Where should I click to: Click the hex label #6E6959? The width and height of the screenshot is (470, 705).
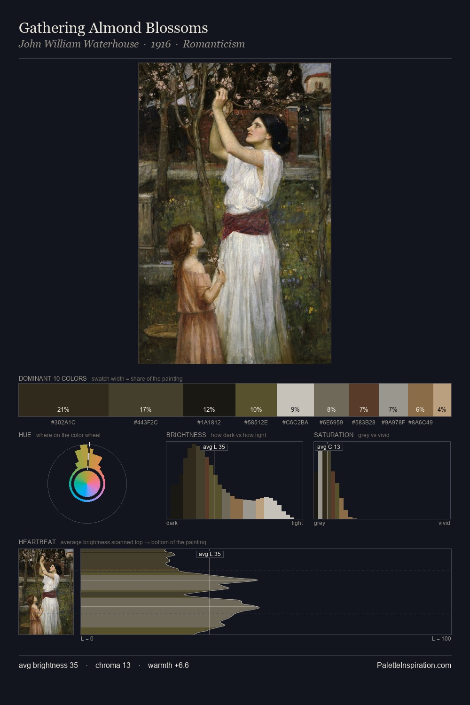(x=331, y=423)
